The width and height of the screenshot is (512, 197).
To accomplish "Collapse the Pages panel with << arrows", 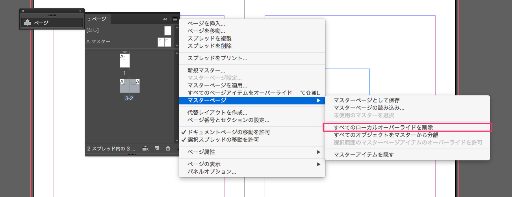I will [165, 19].
